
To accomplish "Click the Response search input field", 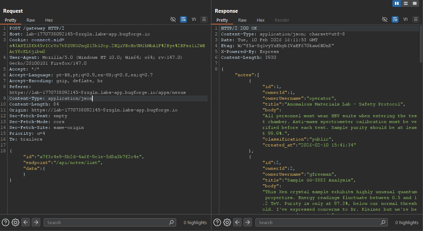I will [x=321, y=222].
